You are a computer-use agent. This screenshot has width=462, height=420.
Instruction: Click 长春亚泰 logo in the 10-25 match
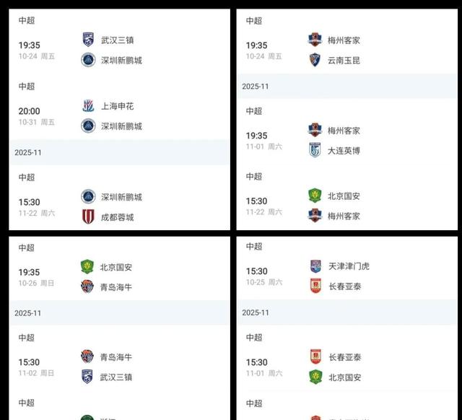pyautogui.click(x=315, y=286)
